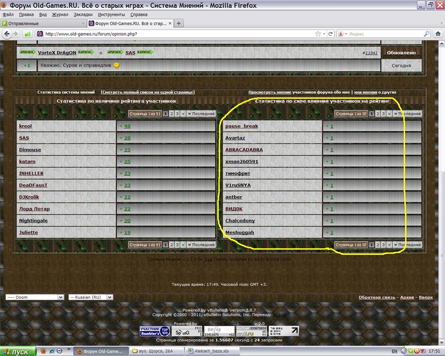Click the mail.ru rating counter badge
The width and height of the screenshot is (445, 356).
252,331
